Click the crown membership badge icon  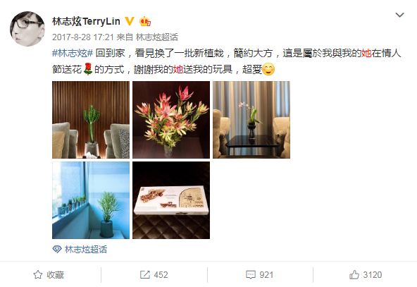click(x=145, y=21)
